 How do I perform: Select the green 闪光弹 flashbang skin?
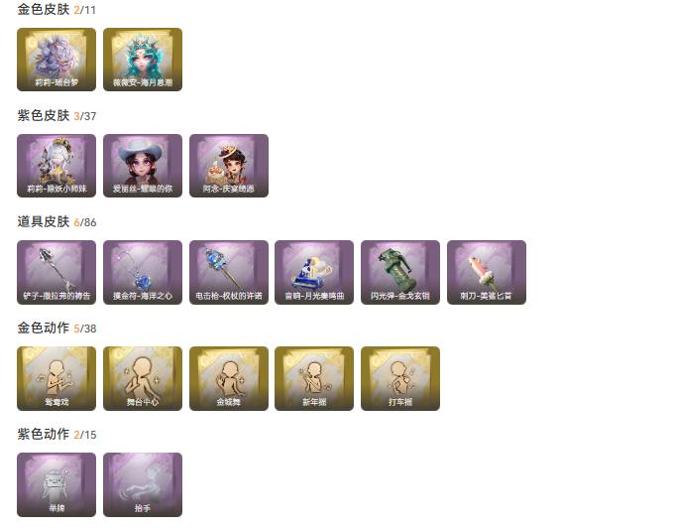[x=400, y=272]
